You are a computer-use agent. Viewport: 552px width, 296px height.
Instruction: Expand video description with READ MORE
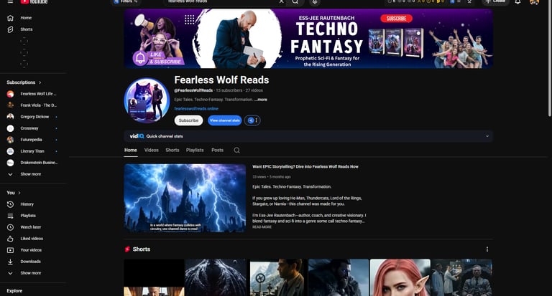pyautogui.click(x=262, y=227)
